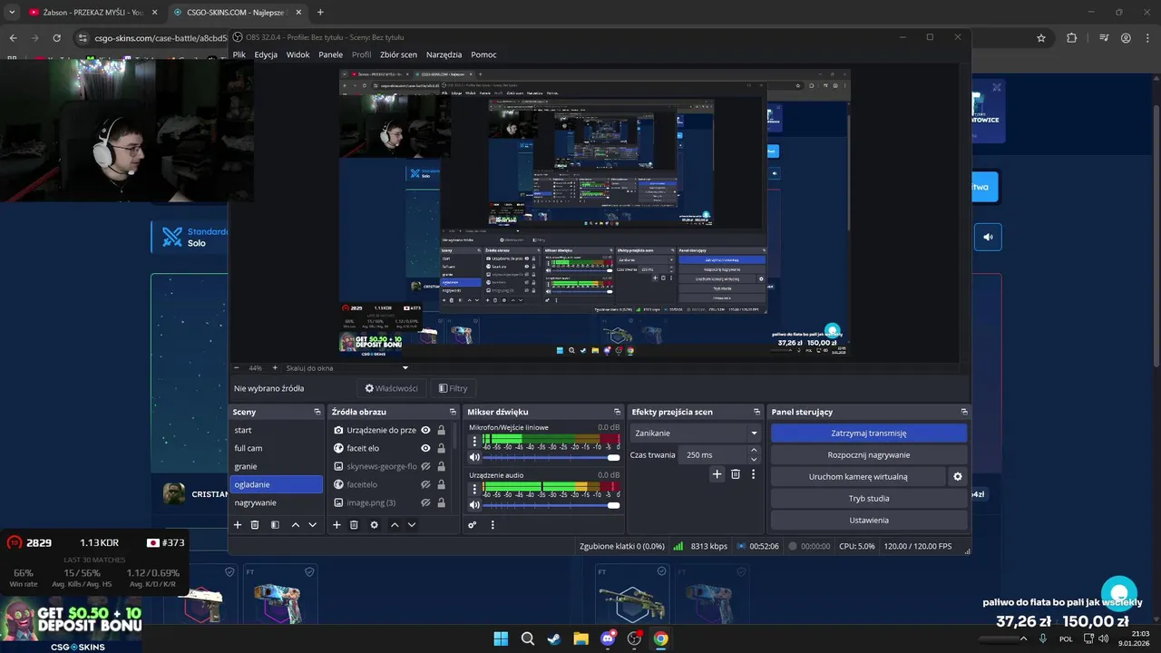1161x653 pixels.
Task: Toggle lock on faceit elo source
Action: tap(442, 448)
